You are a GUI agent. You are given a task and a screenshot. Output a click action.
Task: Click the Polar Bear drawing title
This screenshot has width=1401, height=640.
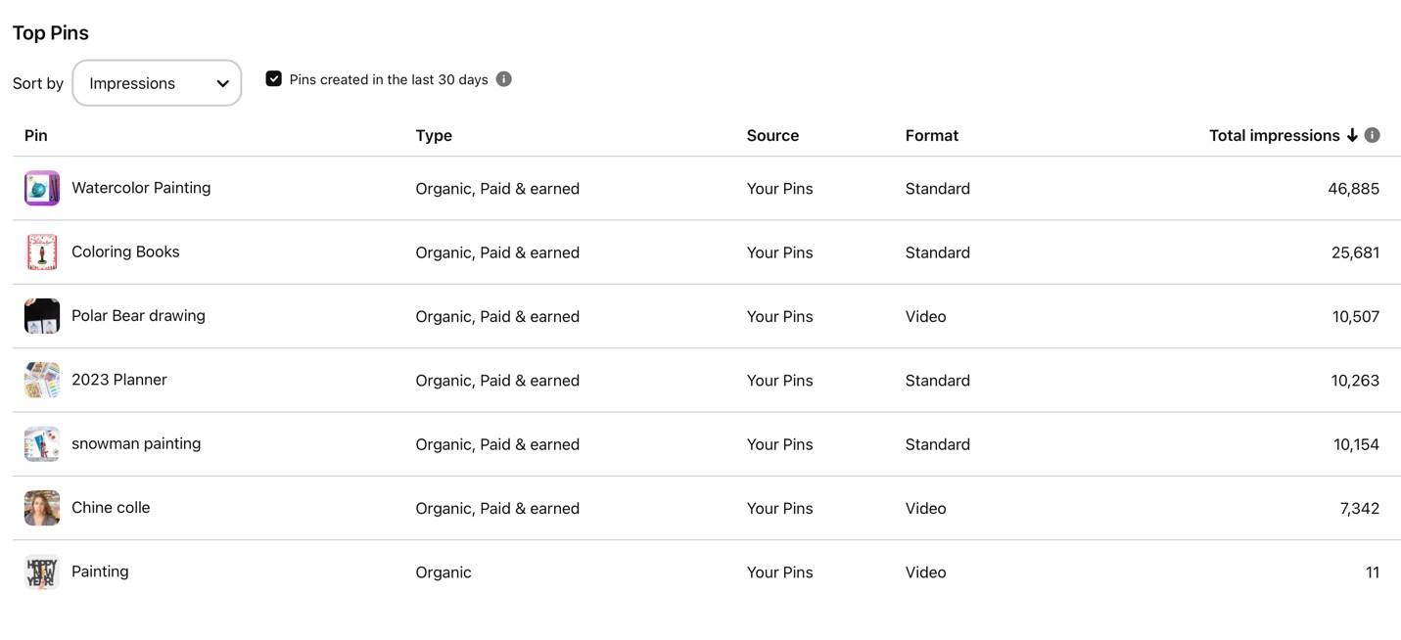pyautogui.click(x=138, y=316)
